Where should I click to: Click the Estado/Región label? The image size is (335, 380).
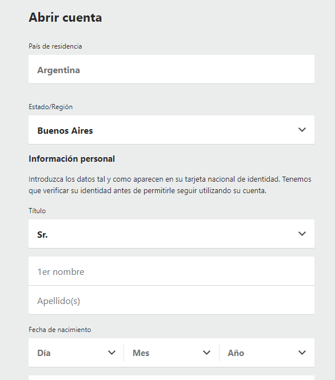tap(51, 107)
